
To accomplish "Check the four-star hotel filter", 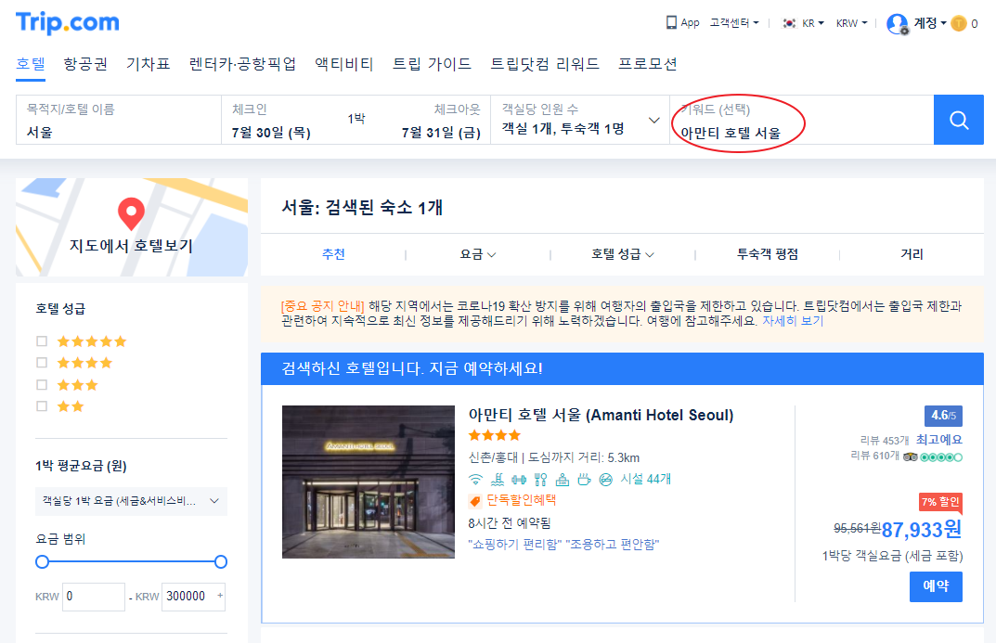I will [x=42, y=363].
